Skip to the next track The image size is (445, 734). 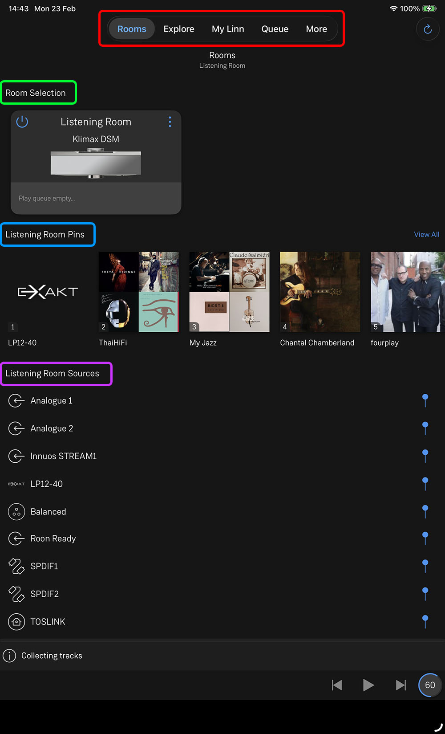[x=400, y=685]
